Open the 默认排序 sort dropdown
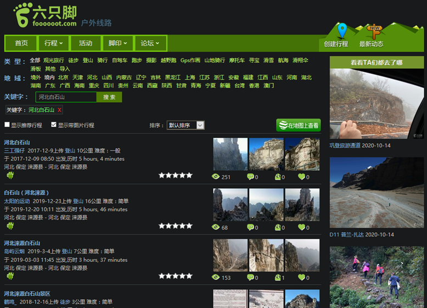 coord(186,125)
